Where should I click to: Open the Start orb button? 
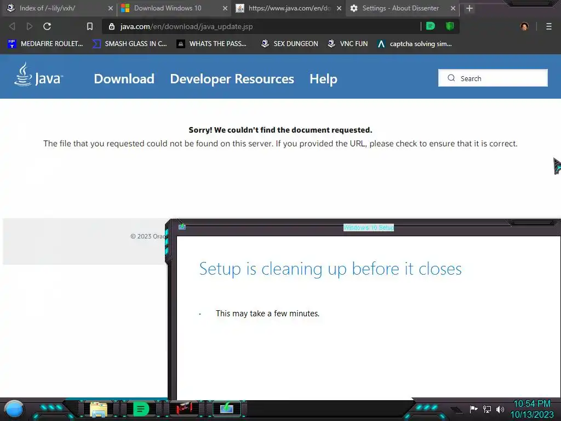click(14, 409)
